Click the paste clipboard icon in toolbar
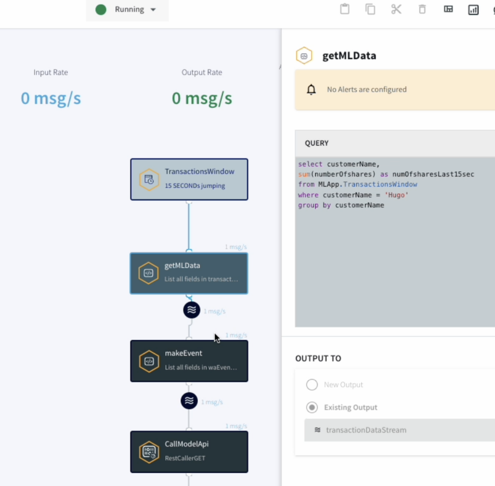Viewport: 495px width, 486px height. click(x=345, y=9)
